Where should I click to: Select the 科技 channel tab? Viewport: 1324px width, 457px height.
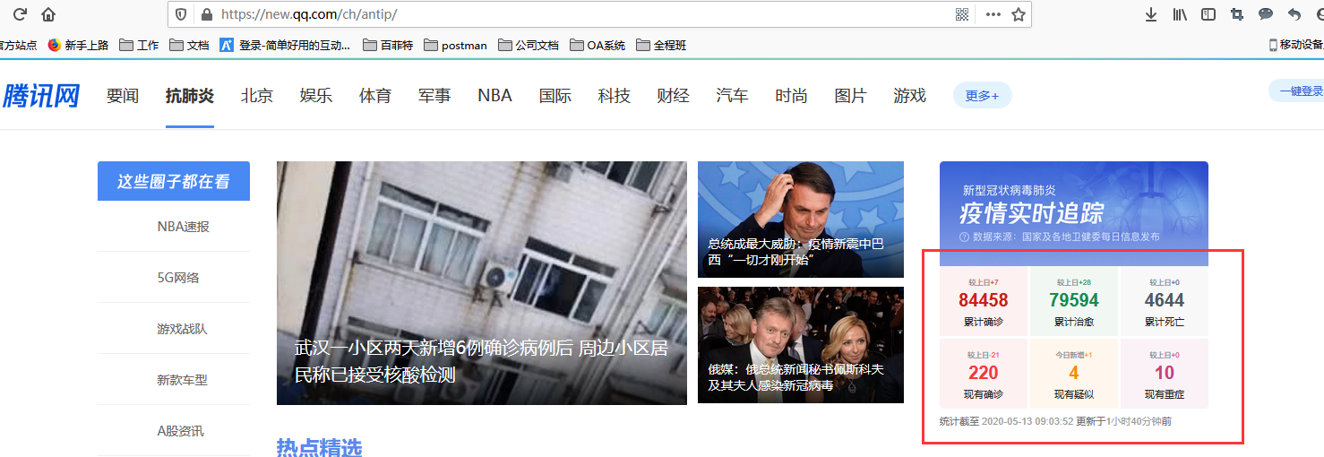click(x=615, y=96)
